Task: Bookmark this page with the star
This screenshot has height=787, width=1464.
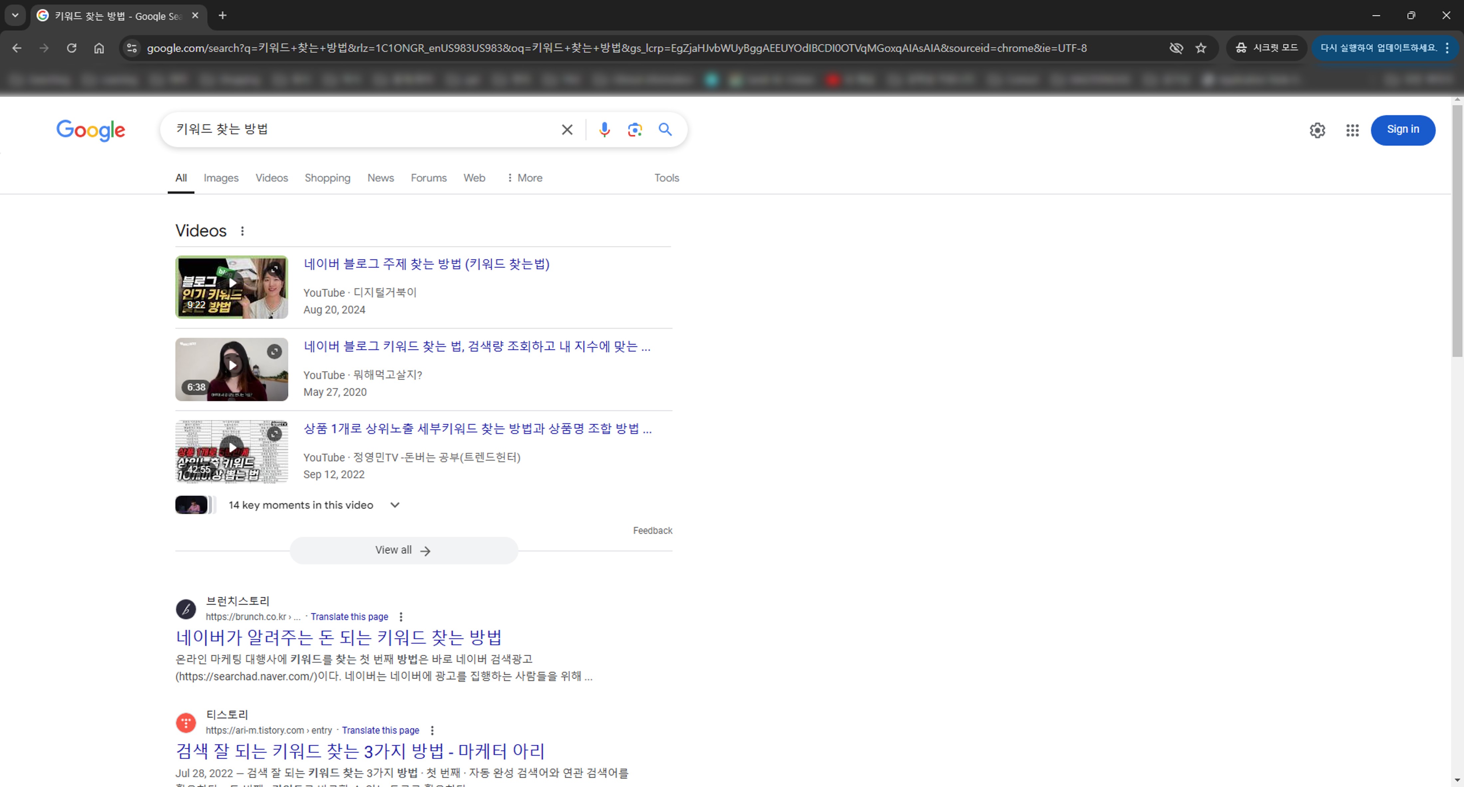Action: [x=1201, y=48]
